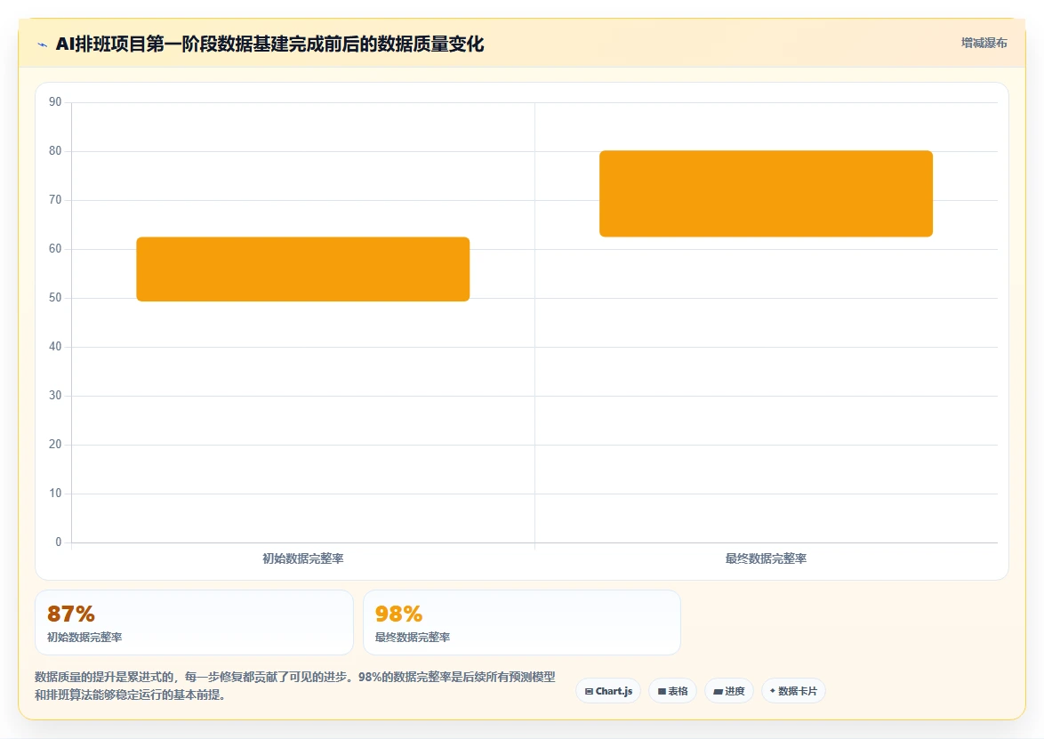Viewport: 1044px width, 739px height.
Task: Click y-axis value 0
Action: click(x=59, y=542)
